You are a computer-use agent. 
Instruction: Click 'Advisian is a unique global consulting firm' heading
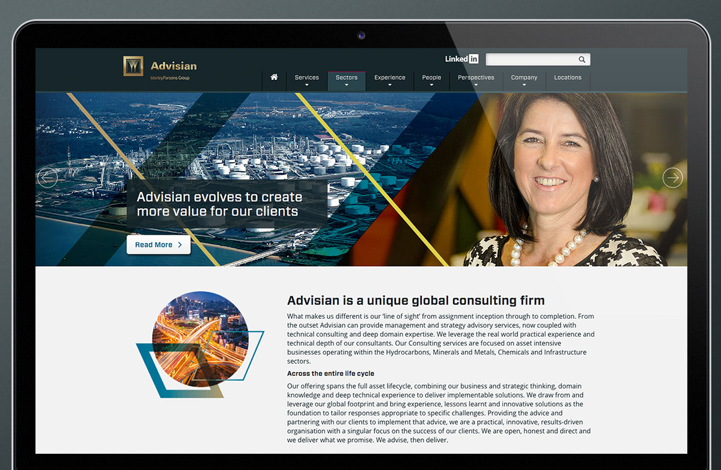click(416, 301)
